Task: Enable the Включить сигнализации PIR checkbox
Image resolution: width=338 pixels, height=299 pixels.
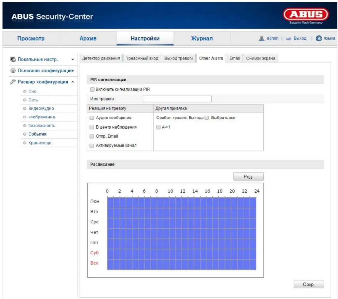Action: (92, 89)
